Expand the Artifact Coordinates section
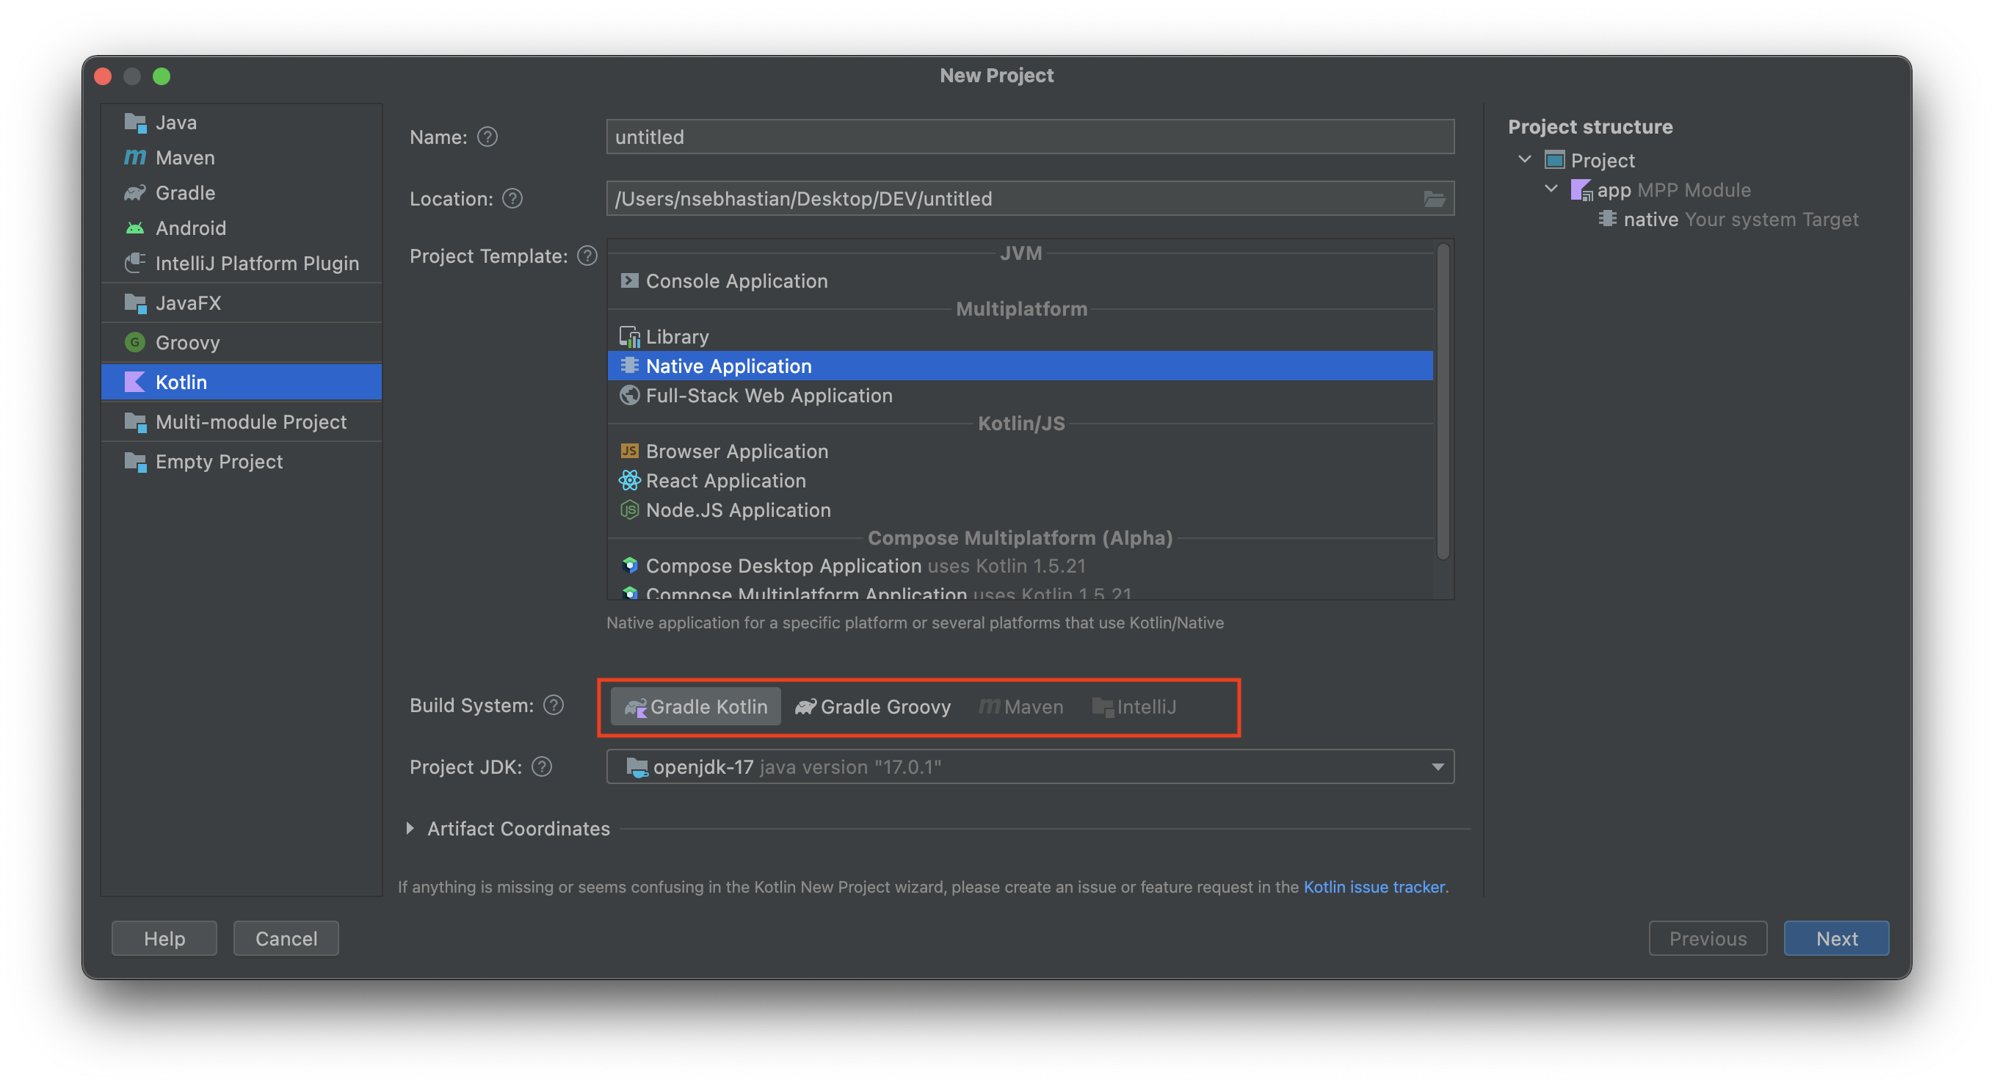Image resolution: width=1994 pixels, height=1088 pixels. (410, 829)
